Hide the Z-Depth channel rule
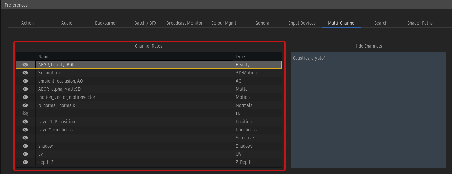 pyautogui.click(x=25, y=162)
